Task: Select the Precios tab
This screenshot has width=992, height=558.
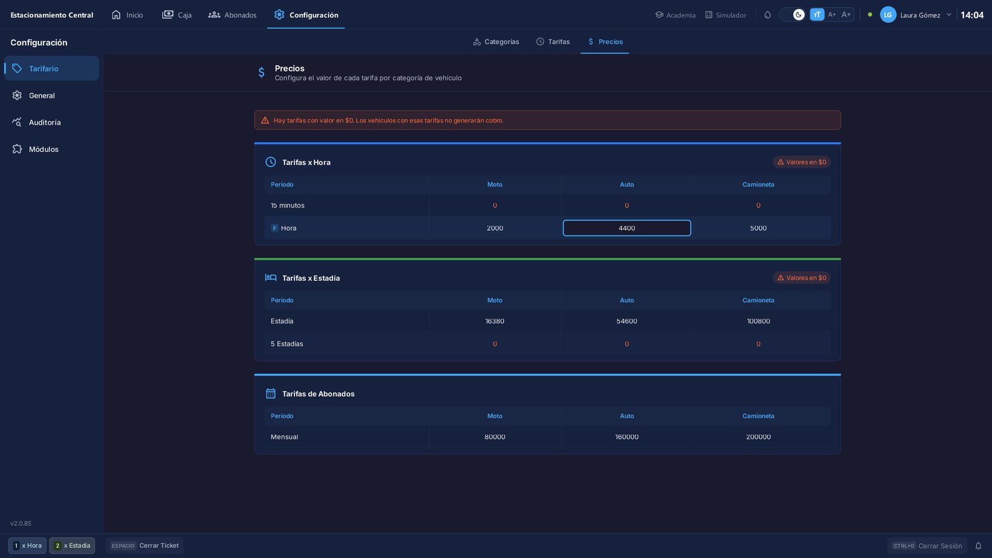Action: [x=605, y=42]
